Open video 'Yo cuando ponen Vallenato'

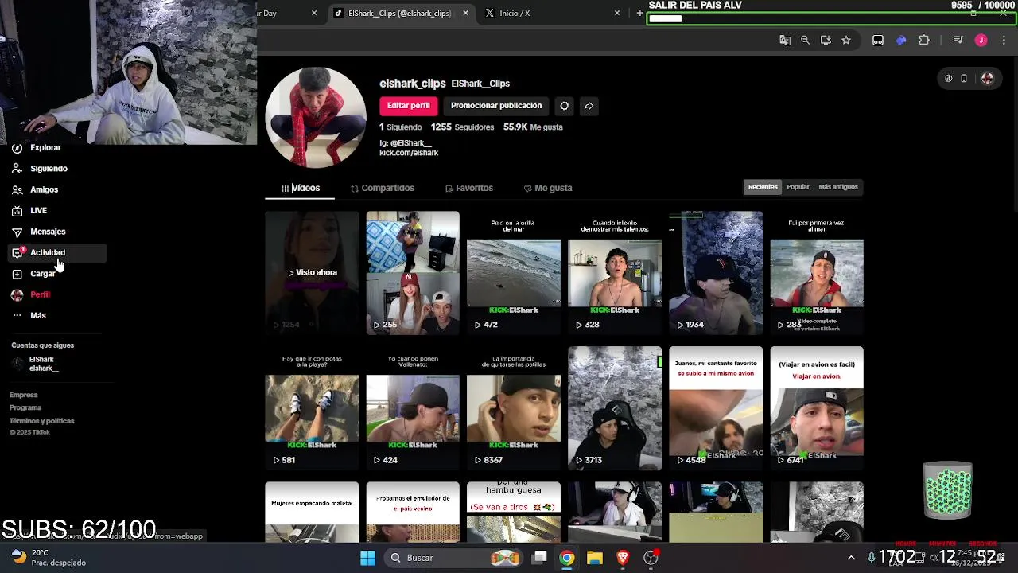(x=413, y=408)
